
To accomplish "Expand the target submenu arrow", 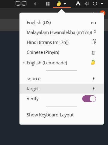I will point(94,88).
